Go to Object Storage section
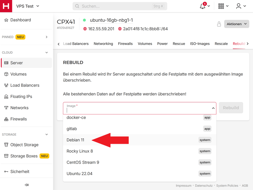The image size is (253, 190). pos(24,145)
